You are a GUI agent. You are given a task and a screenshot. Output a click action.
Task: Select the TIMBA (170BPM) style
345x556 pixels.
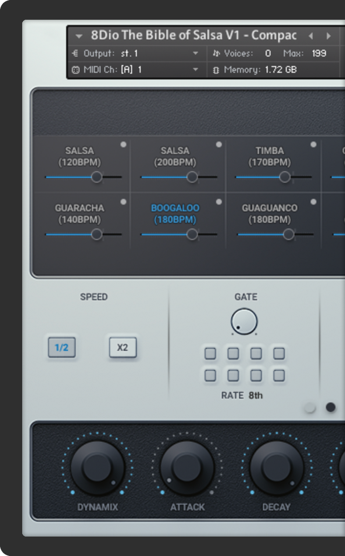click(270, 156)
